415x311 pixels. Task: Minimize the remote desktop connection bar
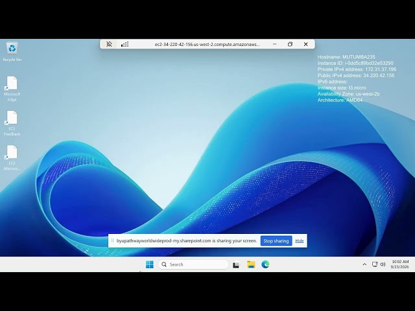click(x=275, y=44)
